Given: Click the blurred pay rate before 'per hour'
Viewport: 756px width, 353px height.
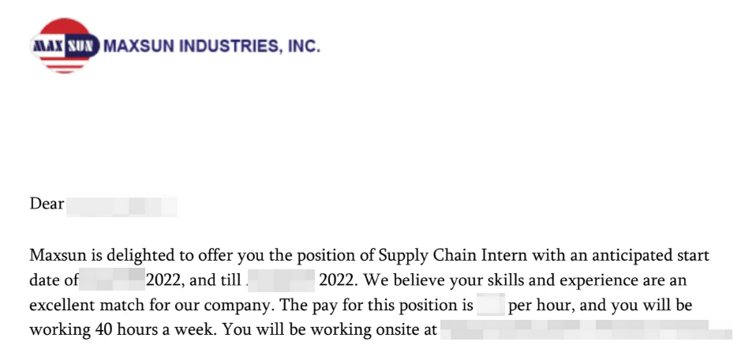Looking at the screenshot, I should point(491,305).
